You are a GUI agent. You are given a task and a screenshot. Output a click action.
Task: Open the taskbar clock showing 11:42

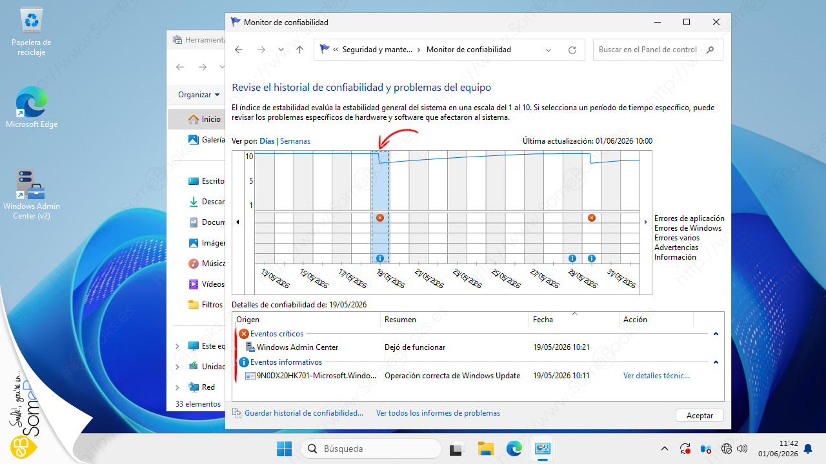(778, 449)
